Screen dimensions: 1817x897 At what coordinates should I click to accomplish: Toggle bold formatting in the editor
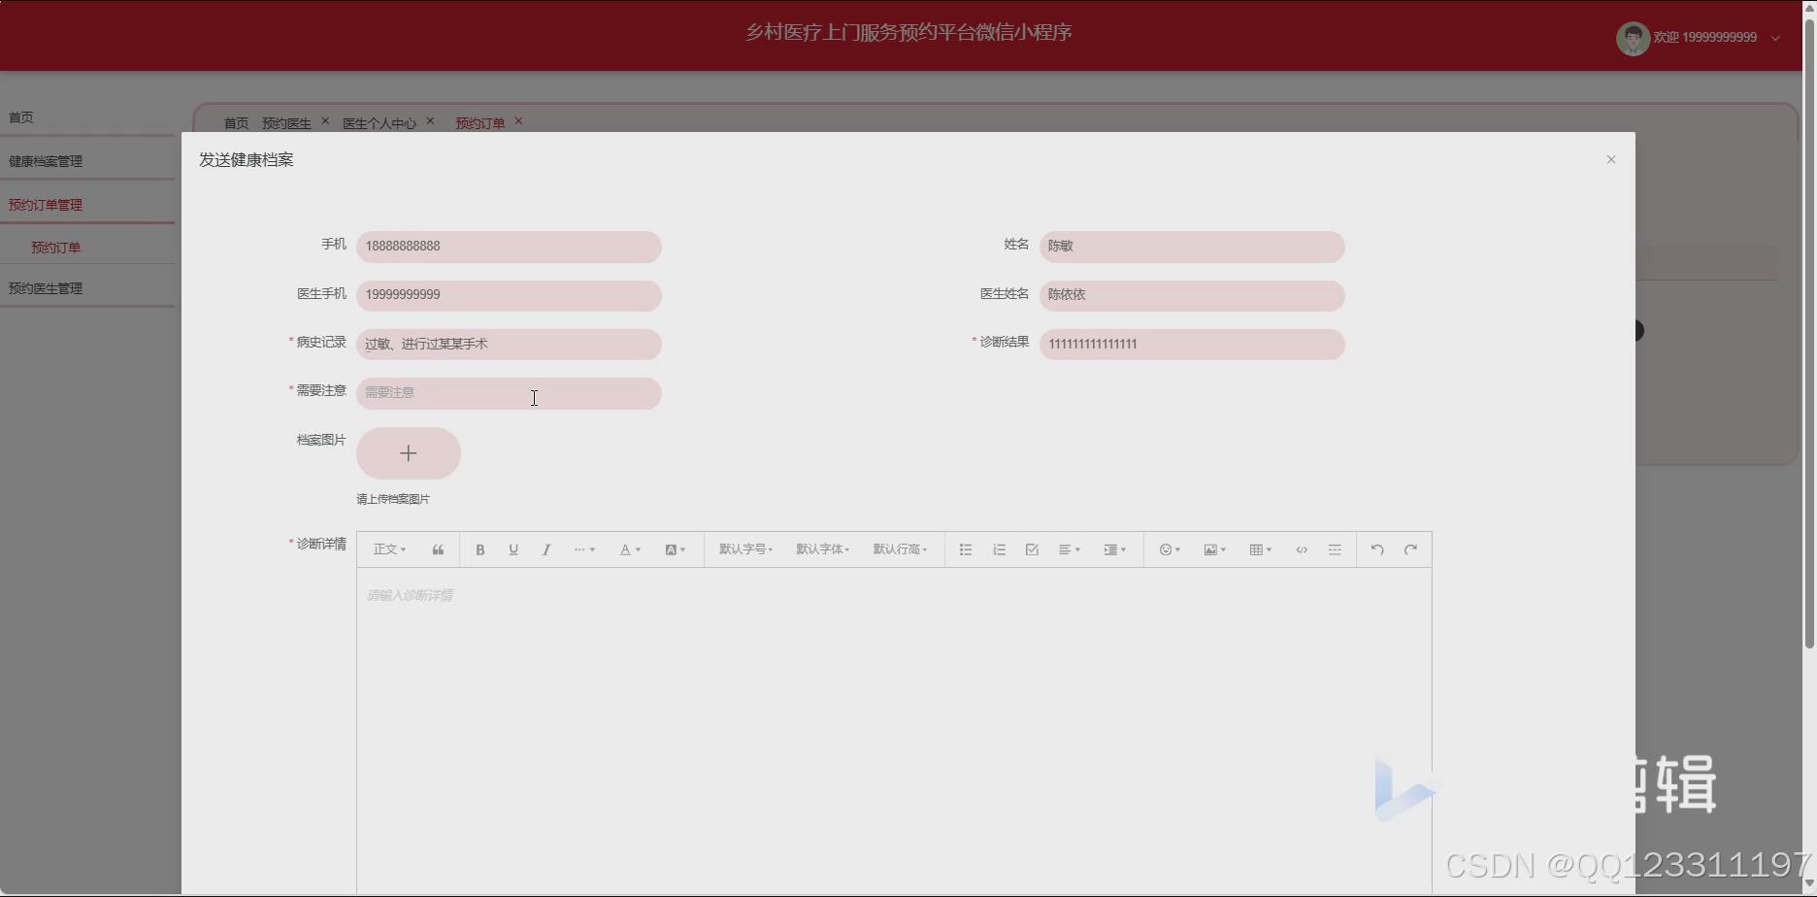coord(479,549)
